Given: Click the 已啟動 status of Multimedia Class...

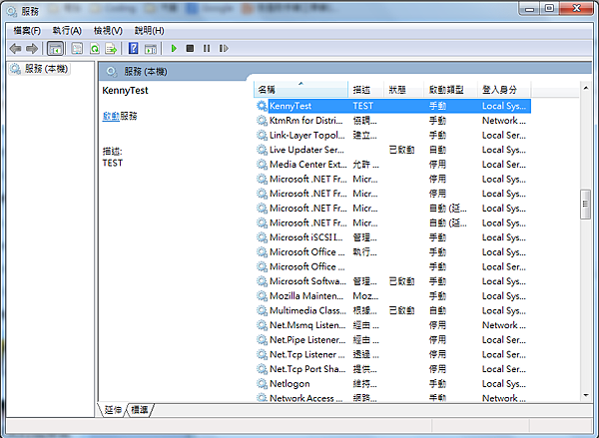Looking at the screenshot, I should pyautogui.click(x=401, y=311).
